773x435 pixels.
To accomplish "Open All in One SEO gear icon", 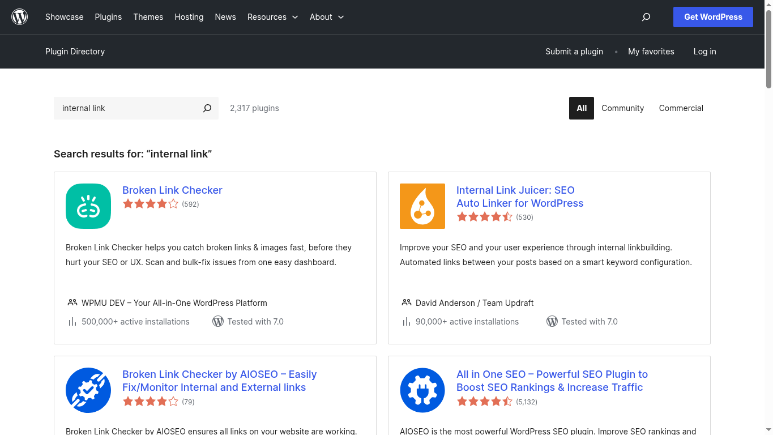I will click(x=422, y=390).
